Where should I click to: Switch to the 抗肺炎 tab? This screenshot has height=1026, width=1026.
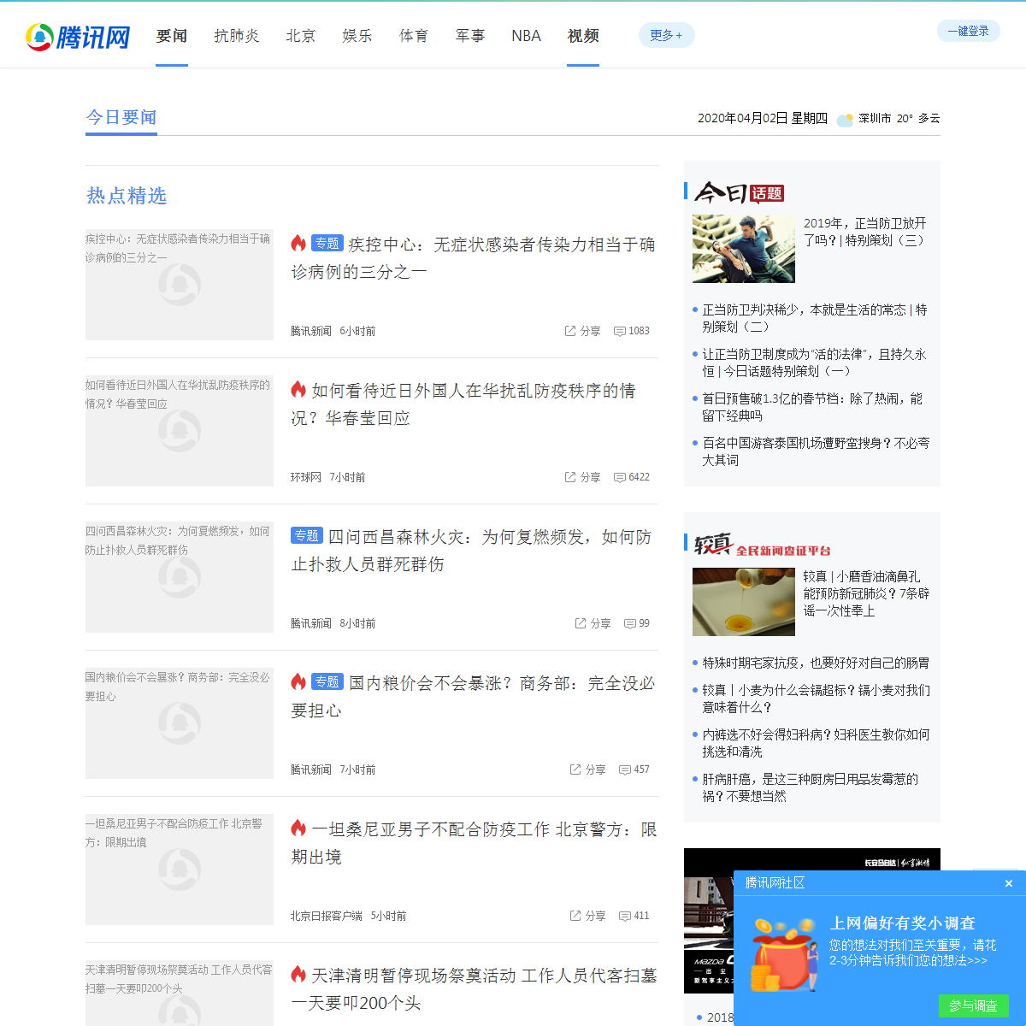click(x=237, y=36)
